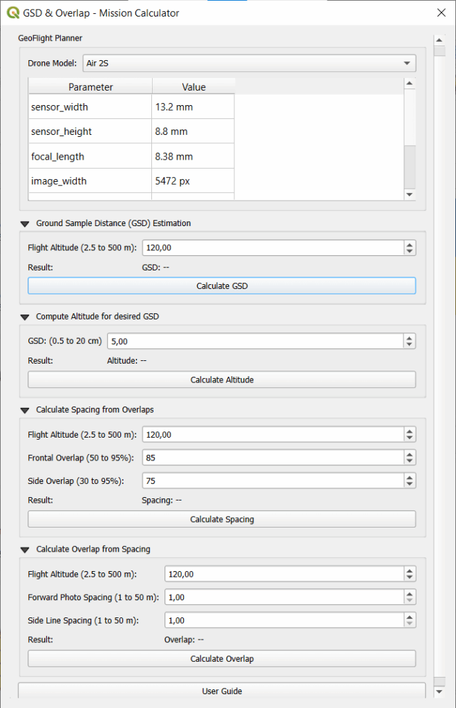
Task: Click the parameter table's scrollbar down arrow
Action: click(410, 194)
